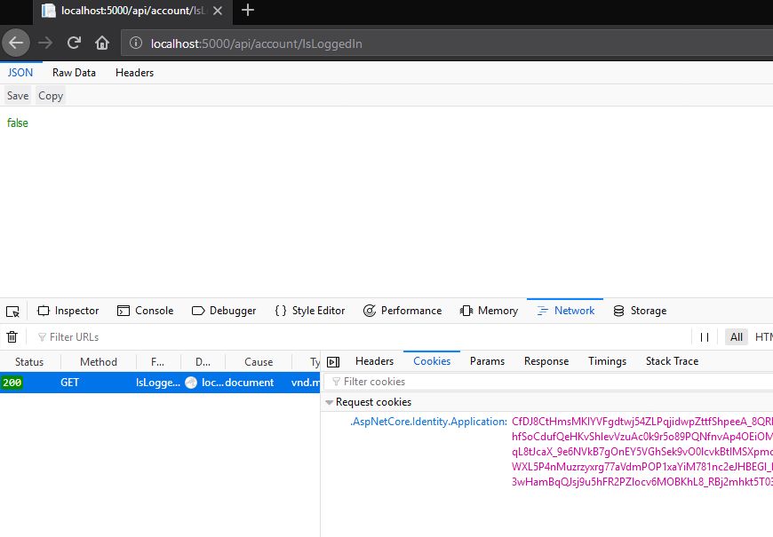Select the Cookies details tab
773x537 pixels.
tap(432, 361)
